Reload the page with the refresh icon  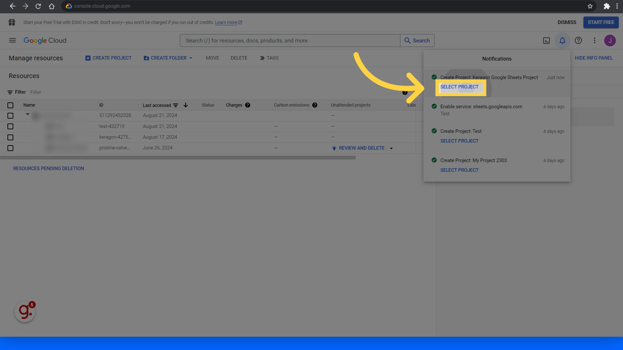pos(38,6)
